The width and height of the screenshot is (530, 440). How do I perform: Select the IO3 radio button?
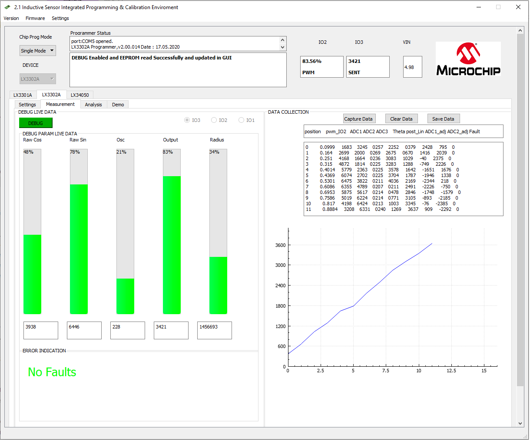coord(187,120)
